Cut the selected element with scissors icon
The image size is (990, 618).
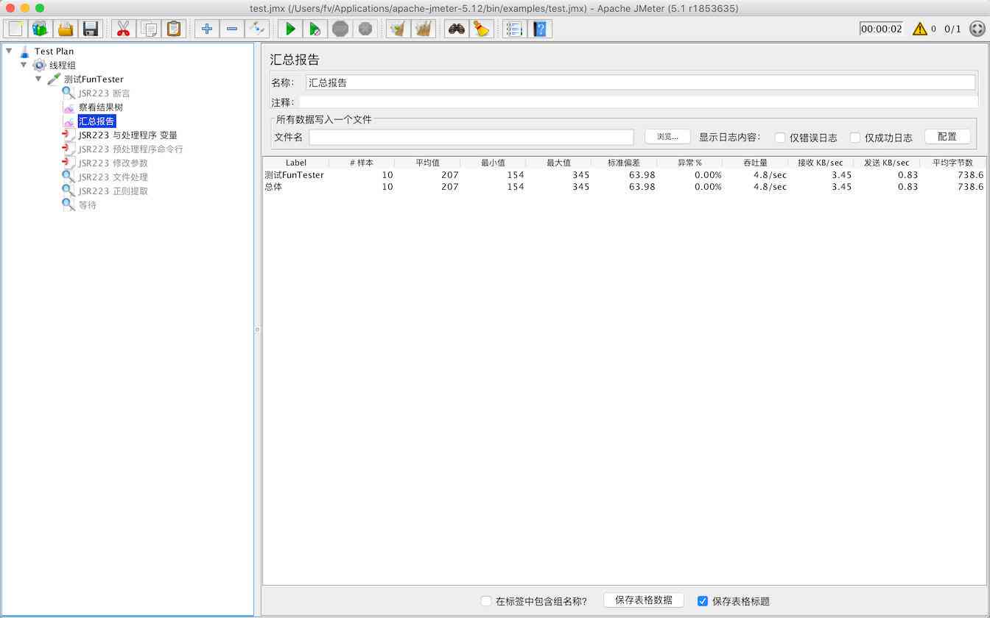123,29
